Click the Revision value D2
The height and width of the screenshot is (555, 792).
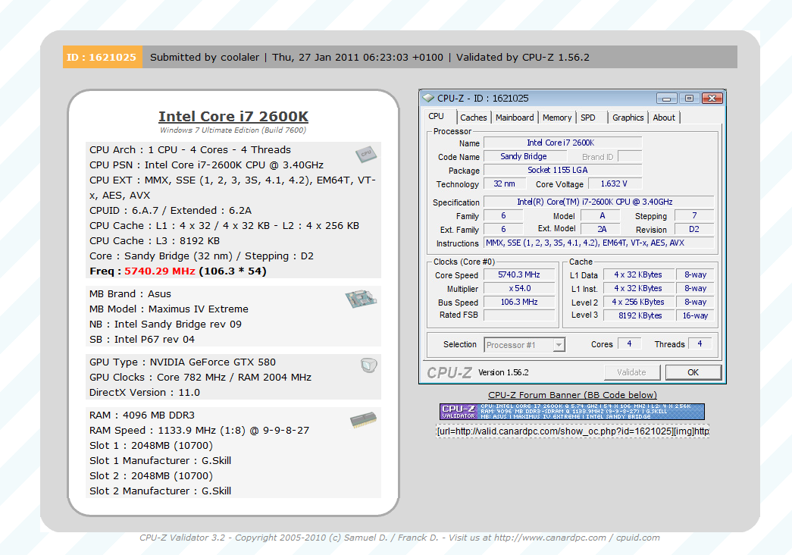point(694,229)
